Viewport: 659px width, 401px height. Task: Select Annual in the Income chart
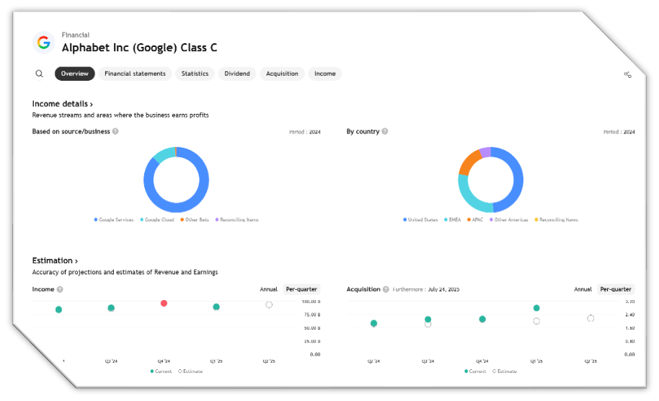(268, 289)
